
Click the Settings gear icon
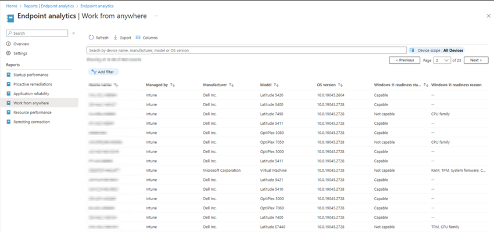point(9,53)
